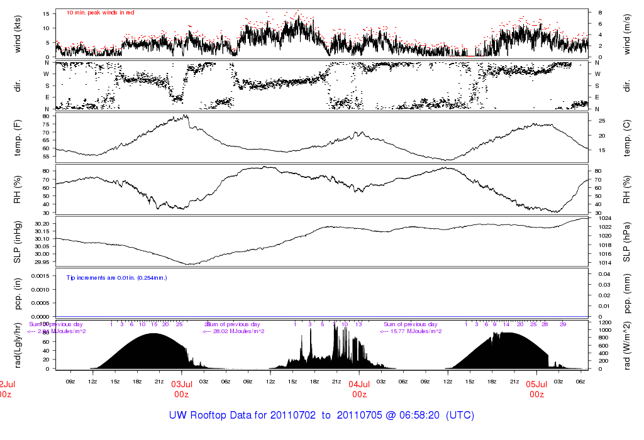Click the '30.20' SLP tick value
This screenshot has height=440, width=644.
[x=43, y=224]
